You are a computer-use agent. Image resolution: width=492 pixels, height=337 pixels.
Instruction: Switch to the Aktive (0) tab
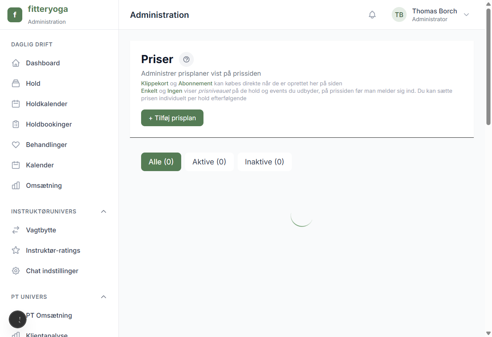tap(209, 162)
